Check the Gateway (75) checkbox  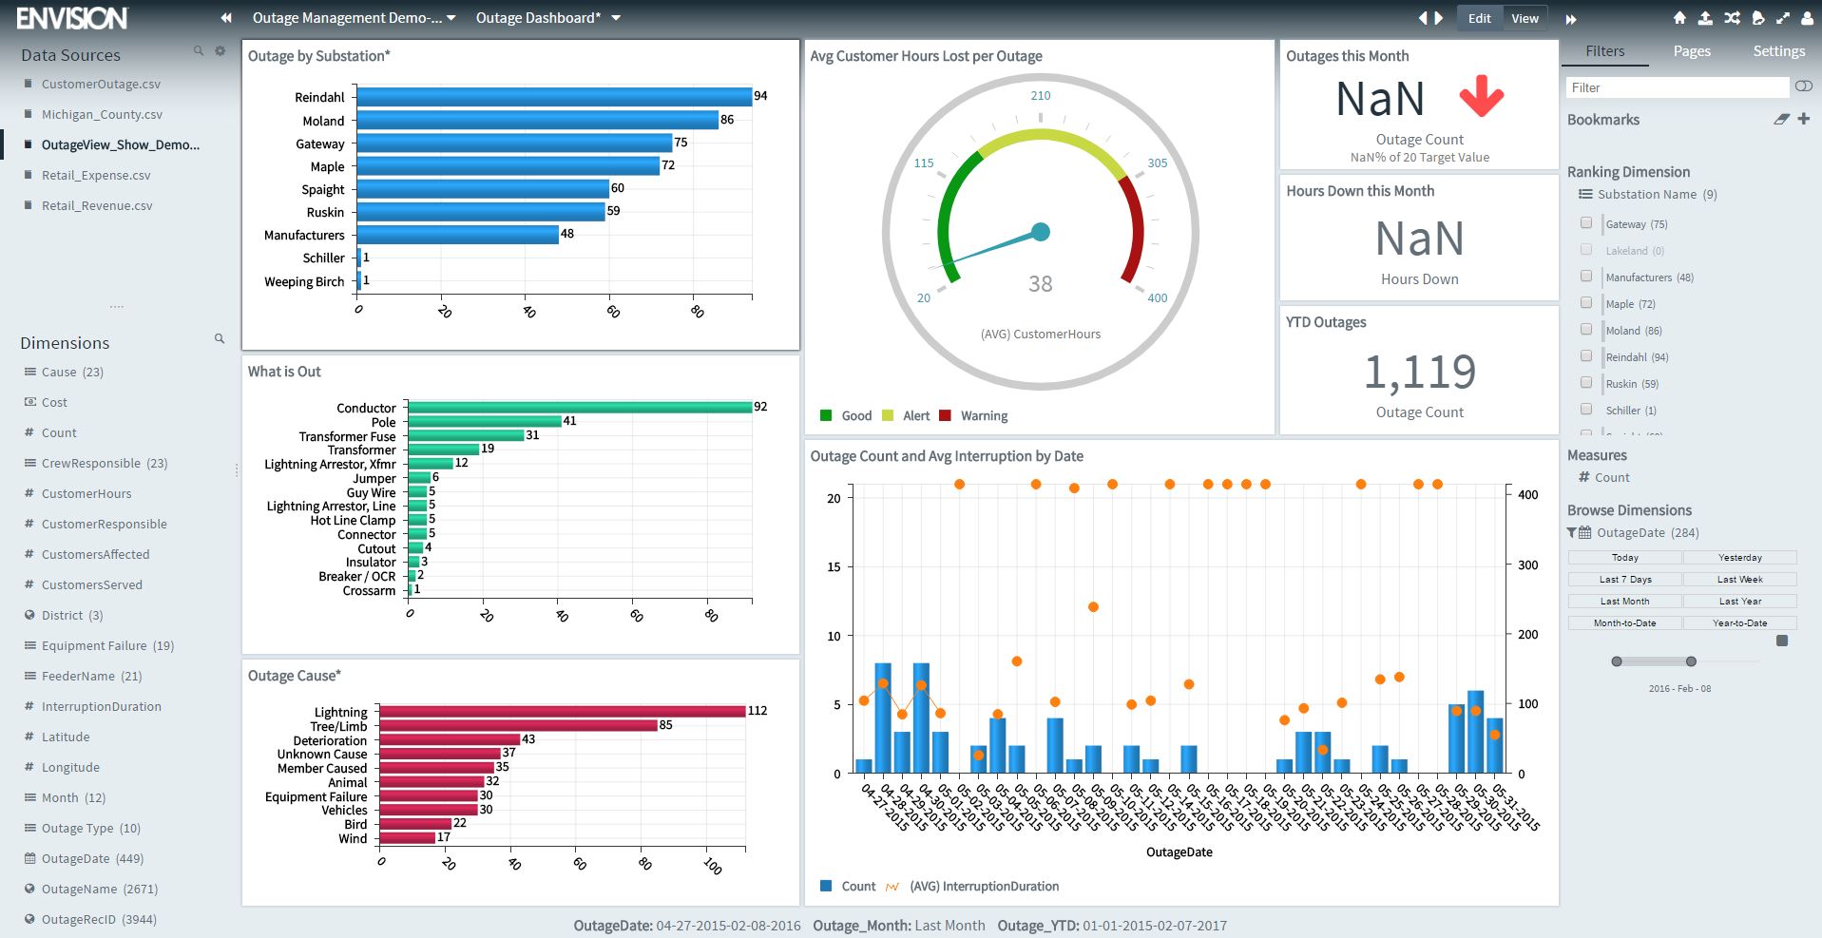click(x=1585, y=222)
